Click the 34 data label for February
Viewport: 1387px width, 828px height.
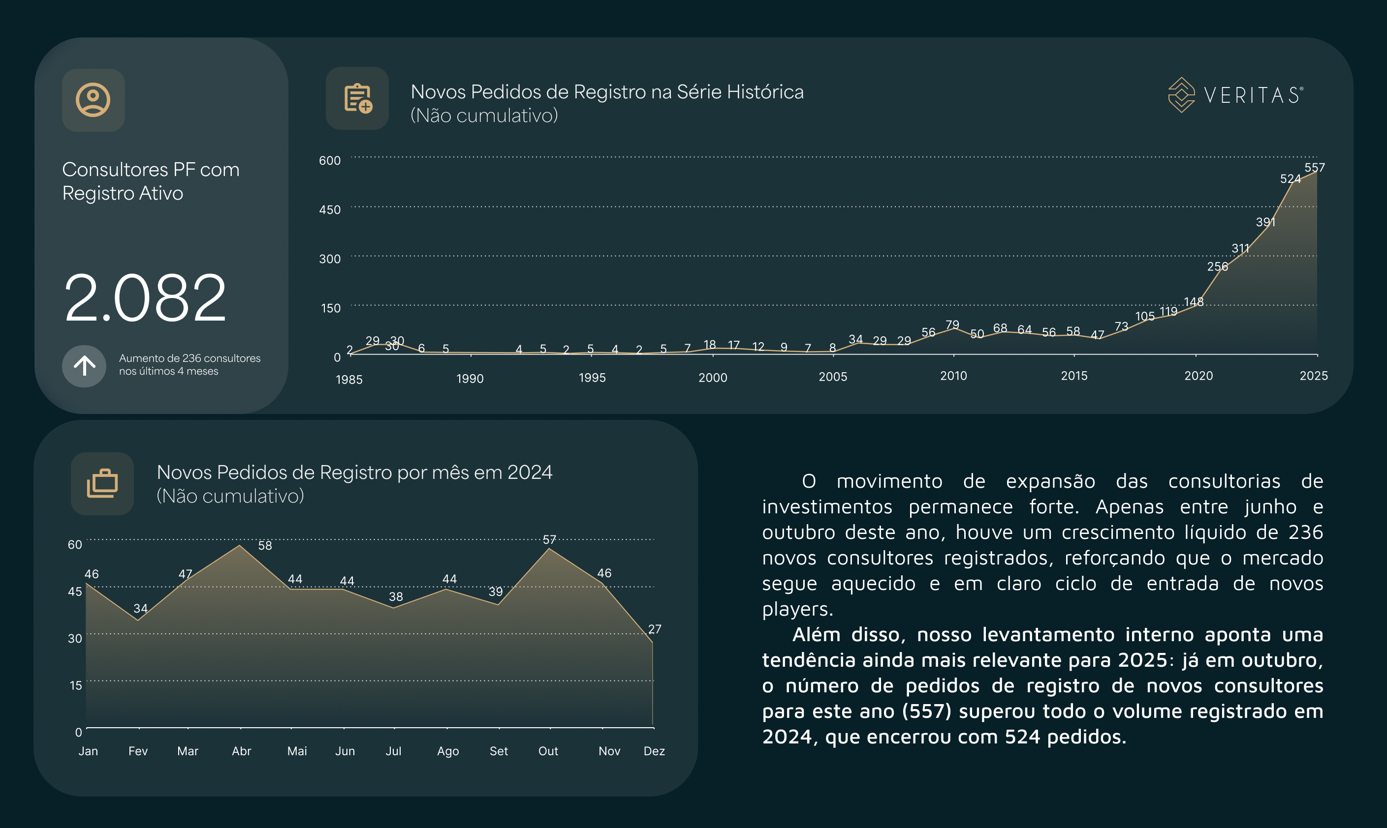pos(140,608)
